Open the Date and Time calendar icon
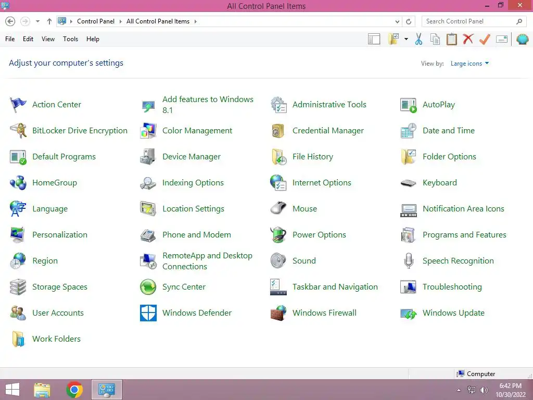The image size is (533, 400). click(x=409, y=131)
